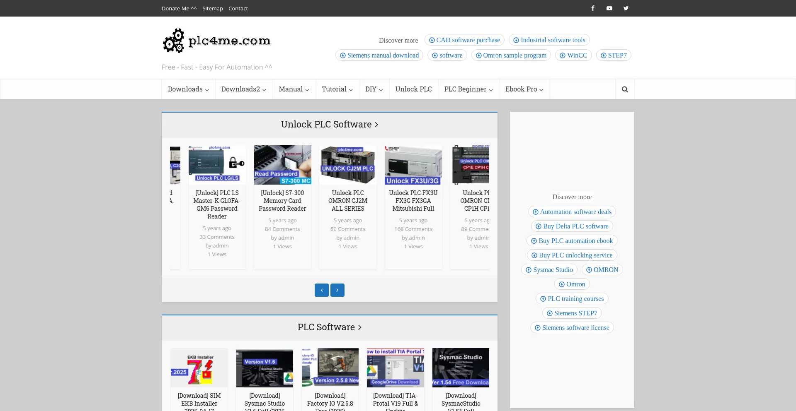Click the Facebook icon in top bar
This screenshot has height=411, width=796.
(593, 8)
